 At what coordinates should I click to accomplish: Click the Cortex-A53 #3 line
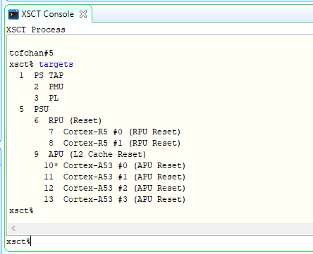click(x=115, y=199)
